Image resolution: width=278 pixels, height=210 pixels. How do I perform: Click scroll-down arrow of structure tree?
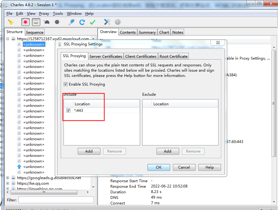93,187
